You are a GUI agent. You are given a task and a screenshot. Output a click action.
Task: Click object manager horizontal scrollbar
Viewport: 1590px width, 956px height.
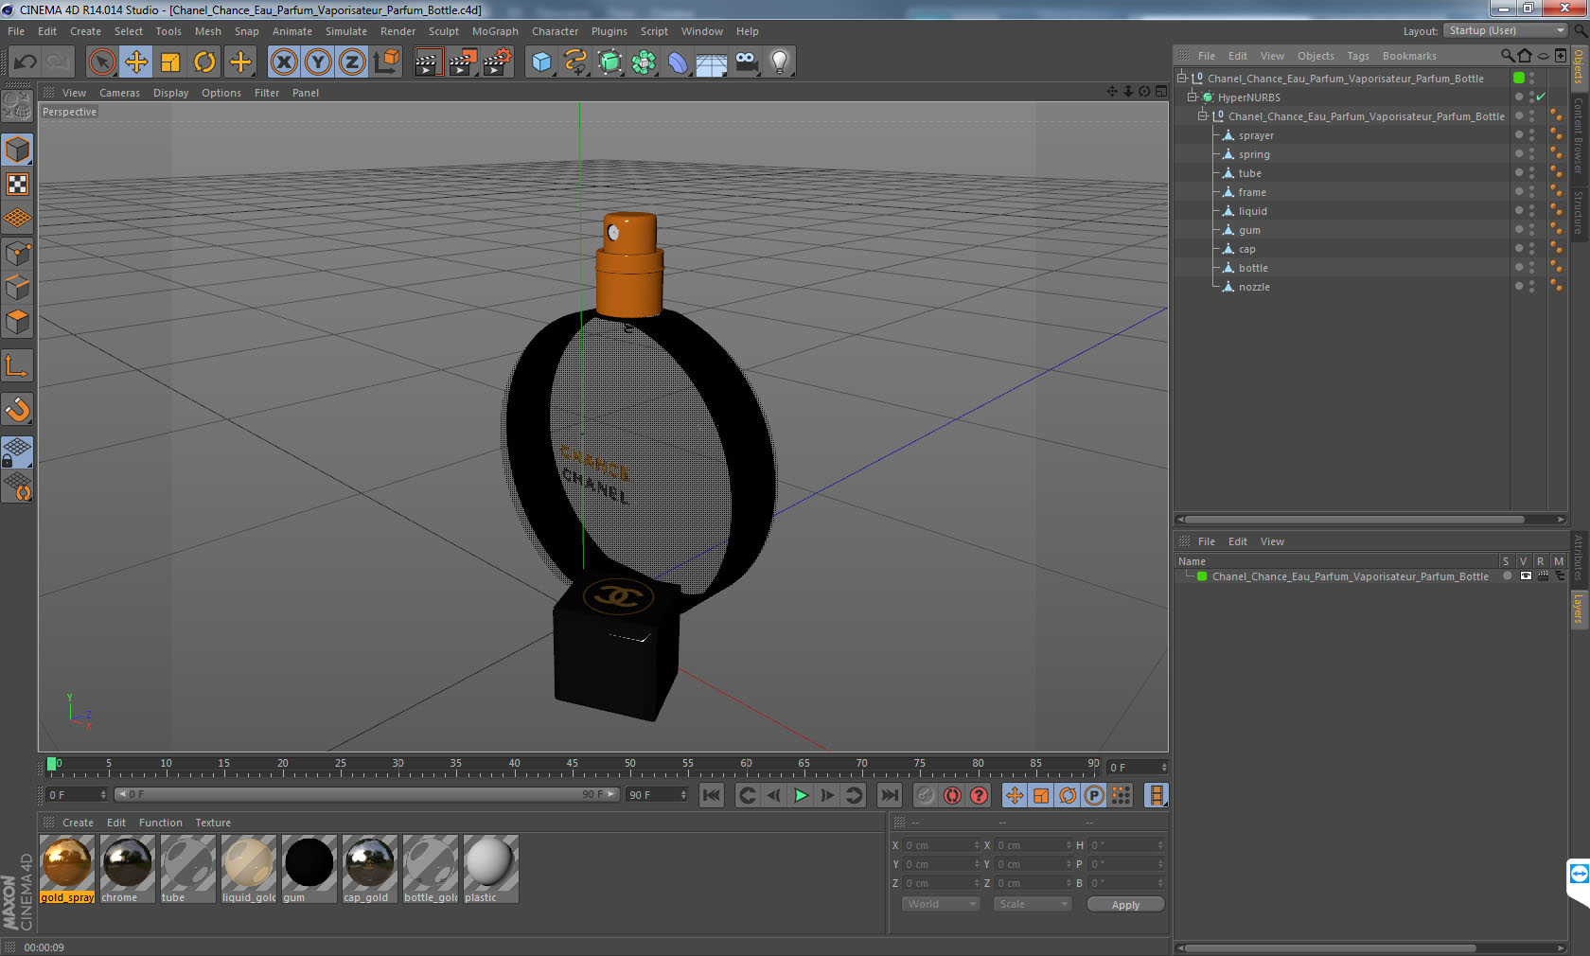(x=1354, y=519)
